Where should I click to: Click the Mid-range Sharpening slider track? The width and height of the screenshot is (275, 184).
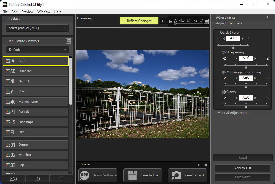(x=246, y=85)
